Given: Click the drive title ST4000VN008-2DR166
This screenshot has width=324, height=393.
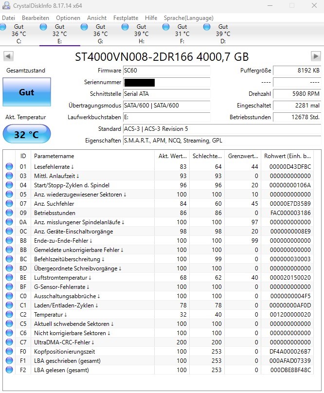Looking at the screenshot, I should click(x=162, y=57).
